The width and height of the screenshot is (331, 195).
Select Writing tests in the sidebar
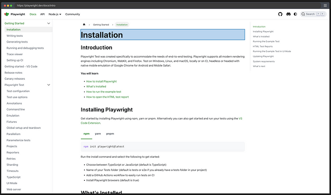(x=15, y=36)
